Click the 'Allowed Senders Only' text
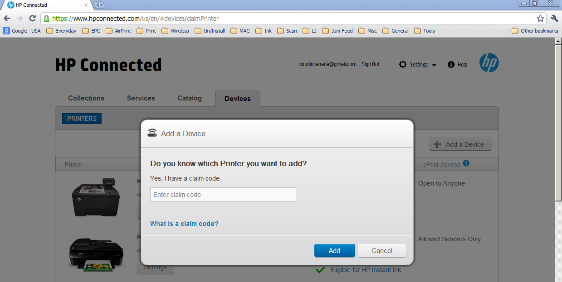Image resolution: width=562 pixels, height=282 pixels. coord(450,239)
